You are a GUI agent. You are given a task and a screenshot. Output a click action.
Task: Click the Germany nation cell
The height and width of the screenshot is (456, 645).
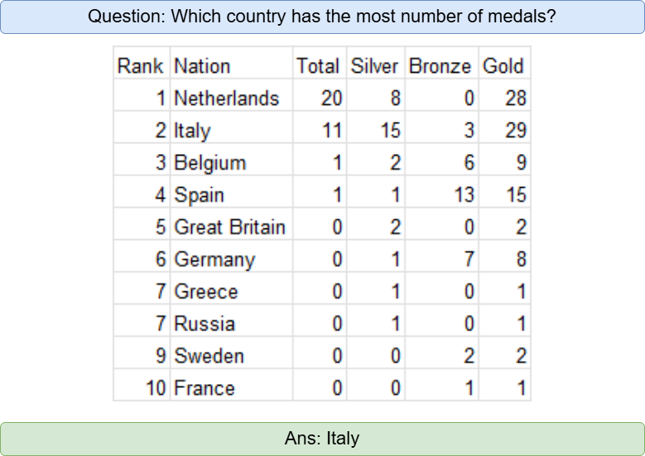click(x=214, y=260)
